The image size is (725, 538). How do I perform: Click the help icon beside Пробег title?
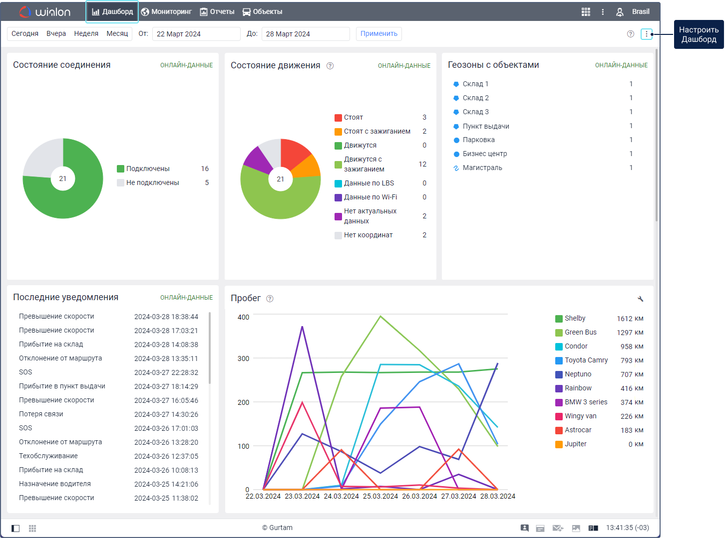click(270, 299)
